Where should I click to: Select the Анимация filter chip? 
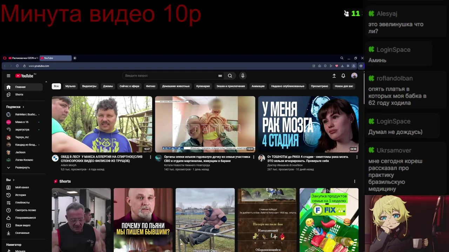coord(258,86)
